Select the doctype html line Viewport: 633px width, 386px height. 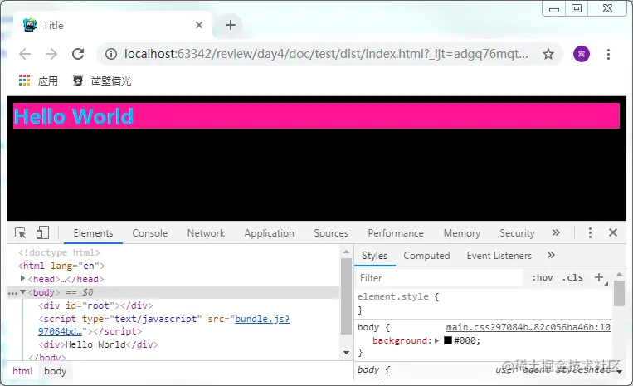point(59,252)
